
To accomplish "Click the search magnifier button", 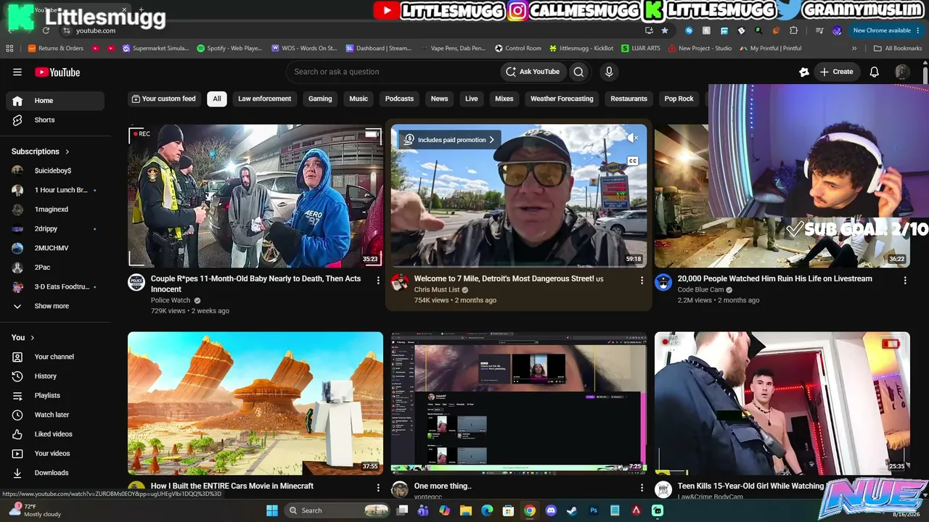I will pos(578,72).
